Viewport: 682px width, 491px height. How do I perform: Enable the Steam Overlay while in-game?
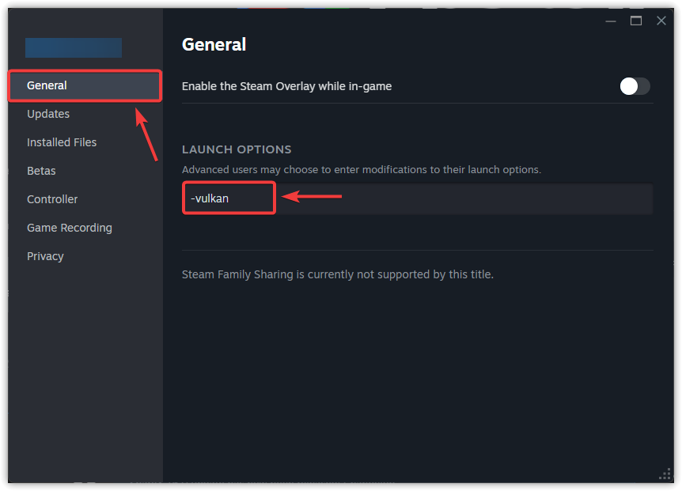[635, 86]
